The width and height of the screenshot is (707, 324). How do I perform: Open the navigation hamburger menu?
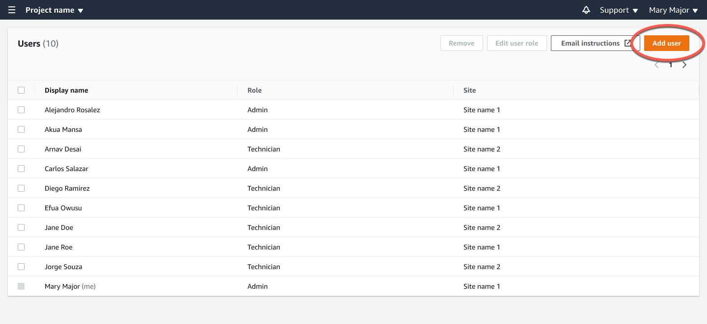(x=11, y=10)
